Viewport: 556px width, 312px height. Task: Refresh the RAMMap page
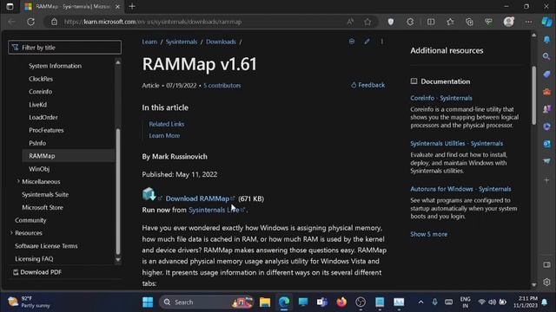[31, 22]
